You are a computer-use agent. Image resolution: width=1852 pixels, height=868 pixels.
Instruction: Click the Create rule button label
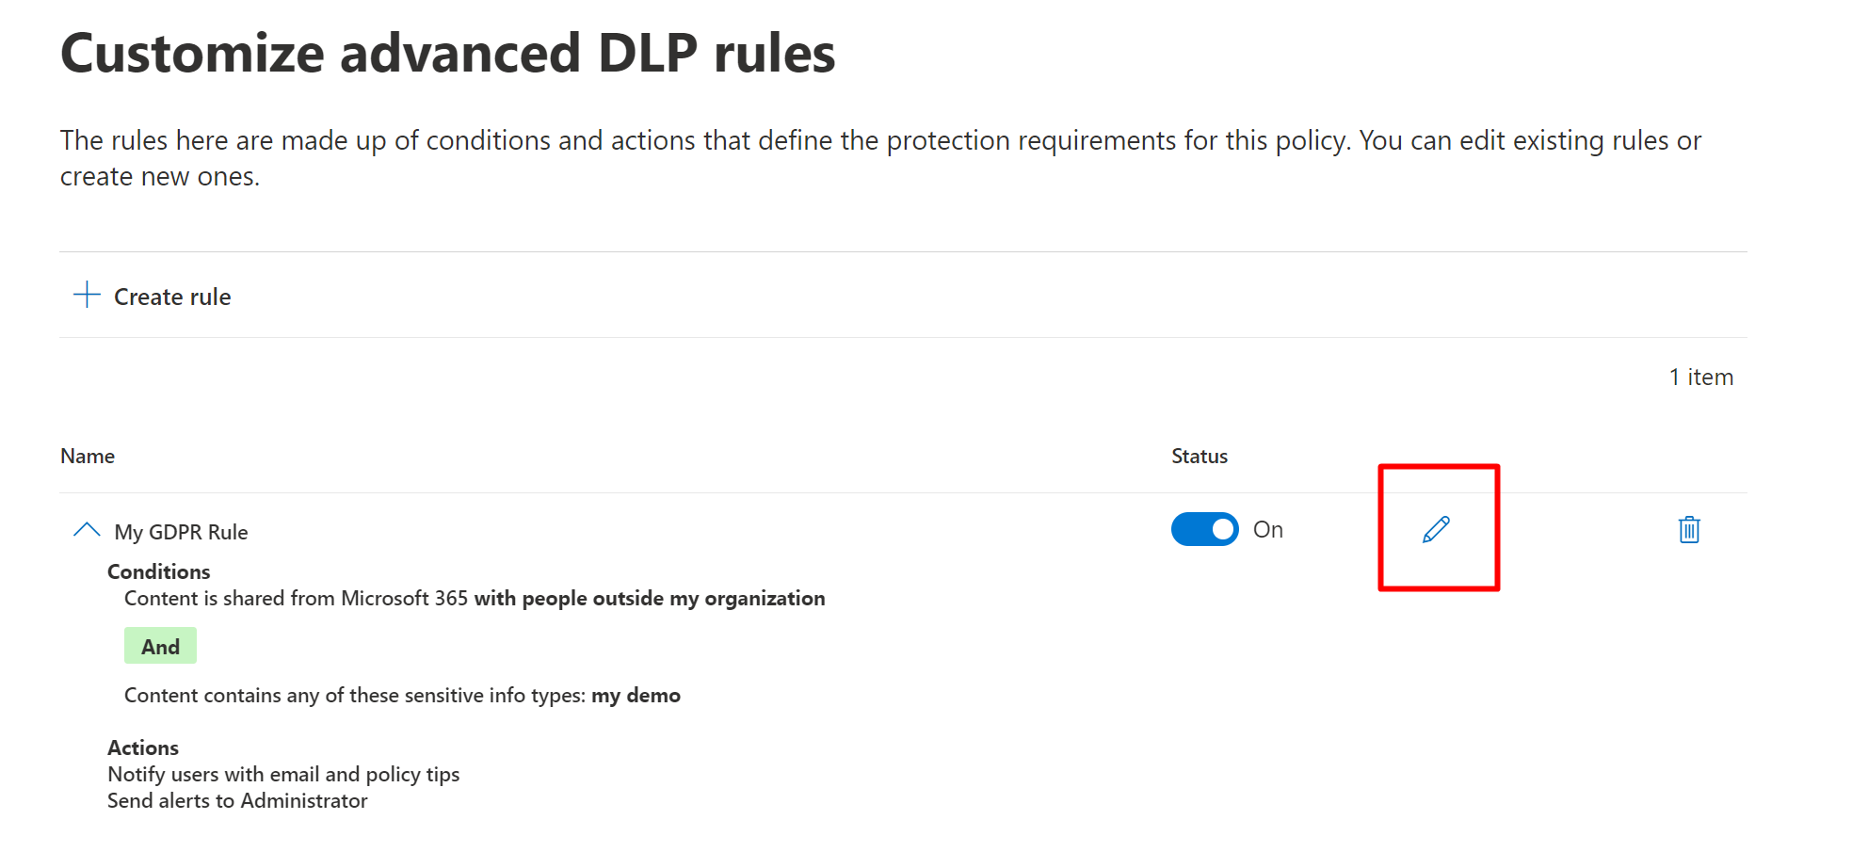[172, 297]
